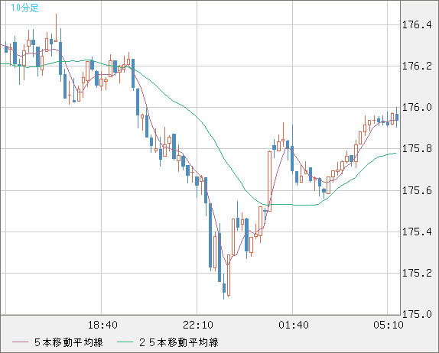This screenshot has width=439, height=353.
Task: Click the 10分足 timeframe label
Action: (x=24, y=8)
